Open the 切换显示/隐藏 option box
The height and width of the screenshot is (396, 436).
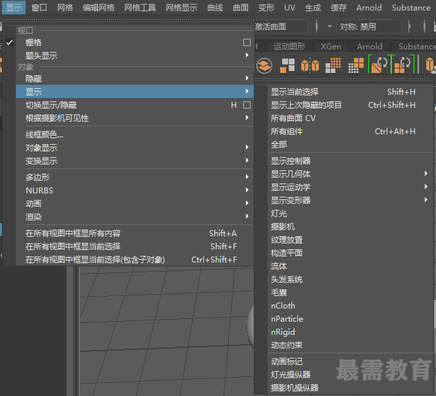[247, 105]
